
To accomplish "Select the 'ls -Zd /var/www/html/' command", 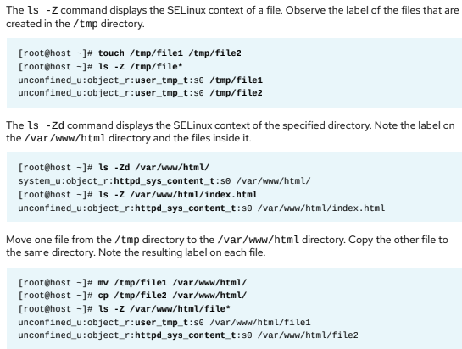I will (x=153, y=168).
